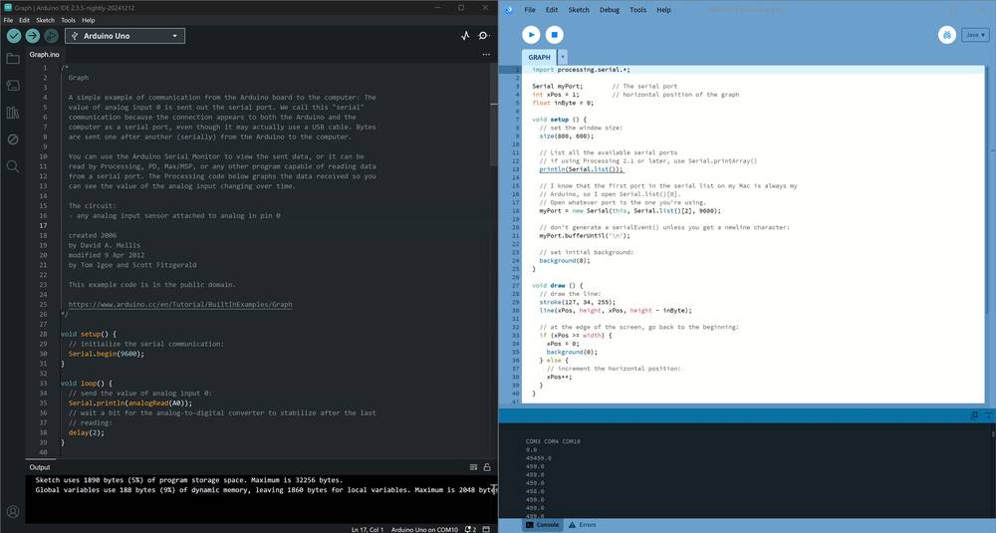Click the void draw () line in Processing
Image resolution: width=996 pixels, height=533 pixels.
[557, 286]
